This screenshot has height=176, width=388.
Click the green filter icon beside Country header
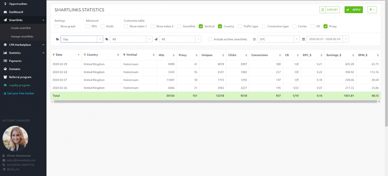(x=85, y=54)
